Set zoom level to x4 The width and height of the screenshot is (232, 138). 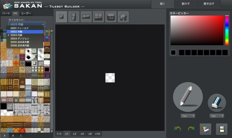[82, 134]
